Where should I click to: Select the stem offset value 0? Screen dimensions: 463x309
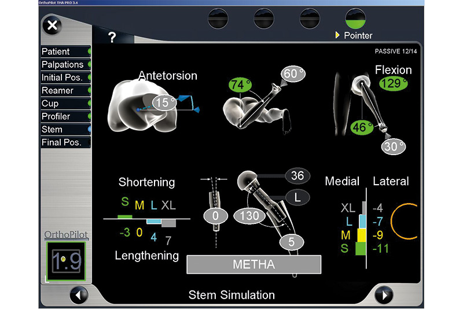point(215,216)
